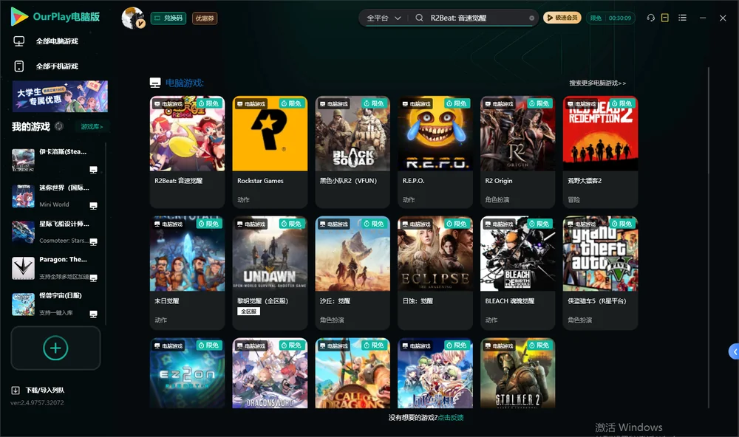The width and height of the screenshot is (739, 437).
Task: Click the search magnifier icon
Action: pos(419,18)
